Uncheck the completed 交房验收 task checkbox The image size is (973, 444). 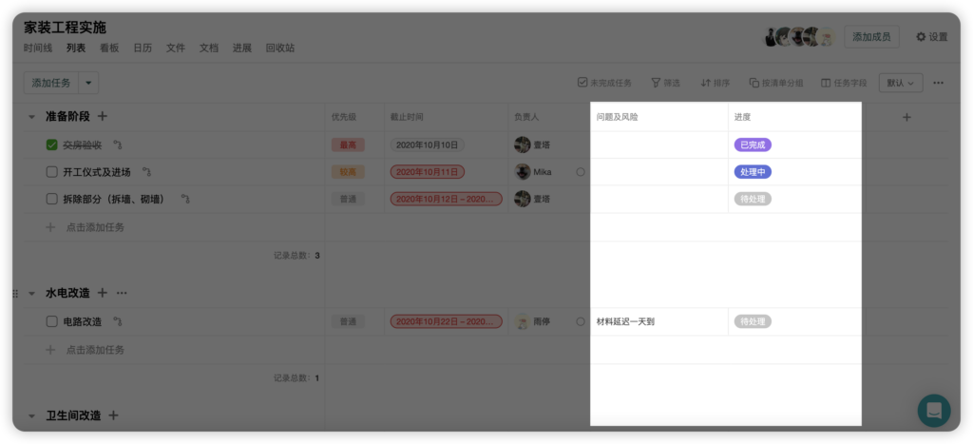[x=52, y=145]
